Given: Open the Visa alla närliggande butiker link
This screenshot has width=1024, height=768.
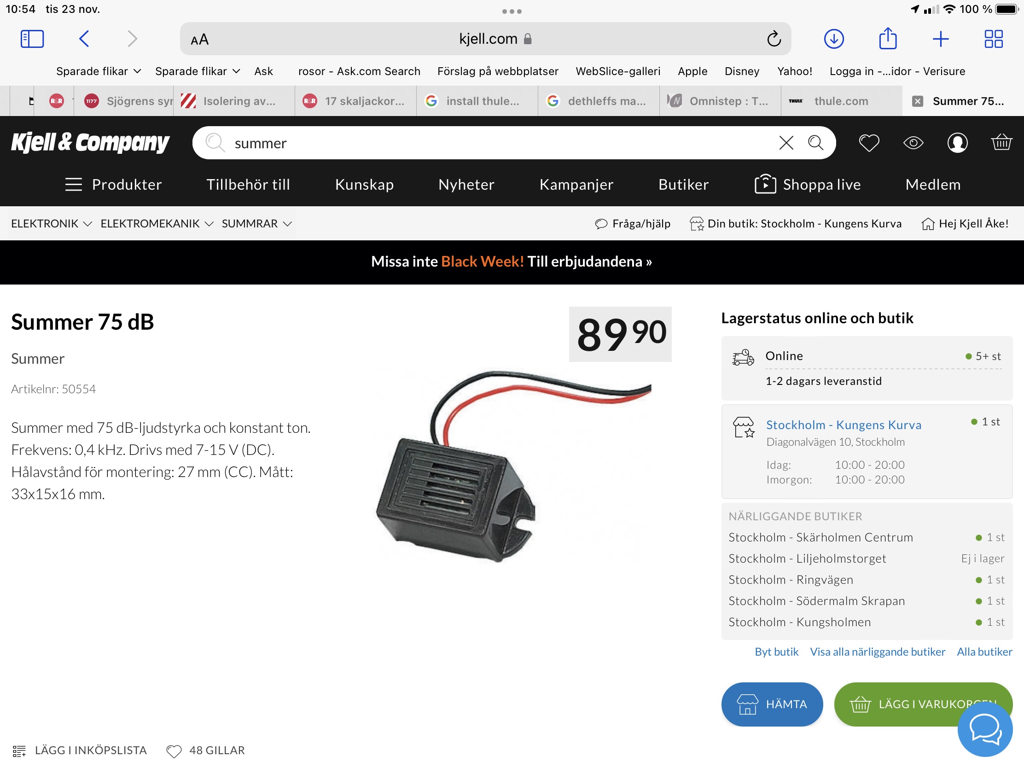Looking at the screenshot, I should coord(877,652).
